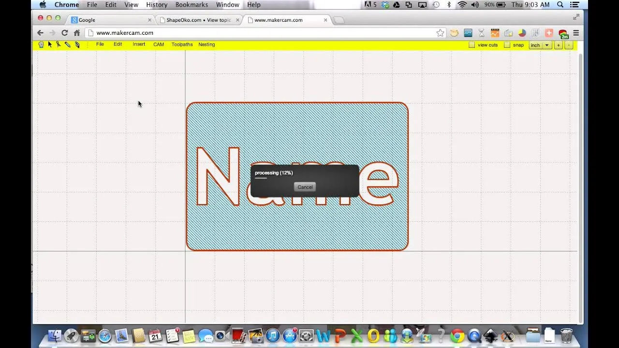Select the pan (hand) tool
The width and height of the screenshot is (619, 348).
pyautogui.click(x=41, y=44)
